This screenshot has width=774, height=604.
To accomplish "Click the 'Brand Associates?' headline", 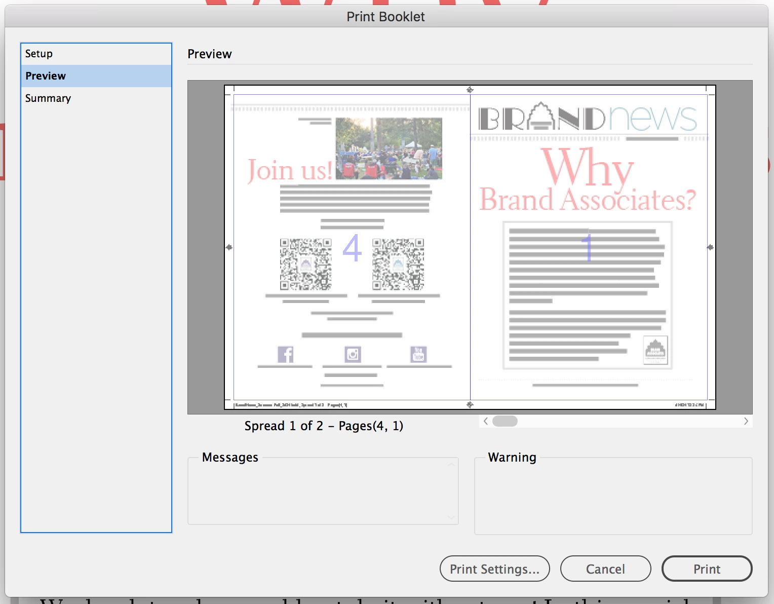I will (x=588, y=200).
